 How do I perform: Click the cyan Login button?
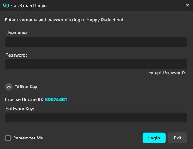154,138
